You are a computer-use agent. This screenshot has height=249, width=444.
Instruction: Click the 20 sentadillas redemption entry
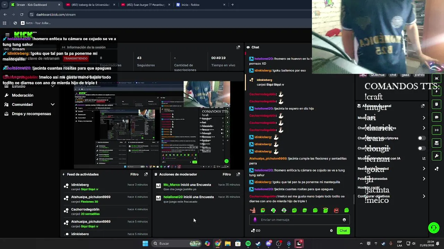click(90, 214)
